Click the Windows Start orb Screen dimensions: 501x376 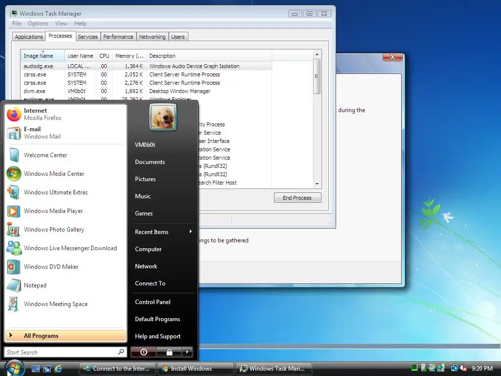coord(14,368)
